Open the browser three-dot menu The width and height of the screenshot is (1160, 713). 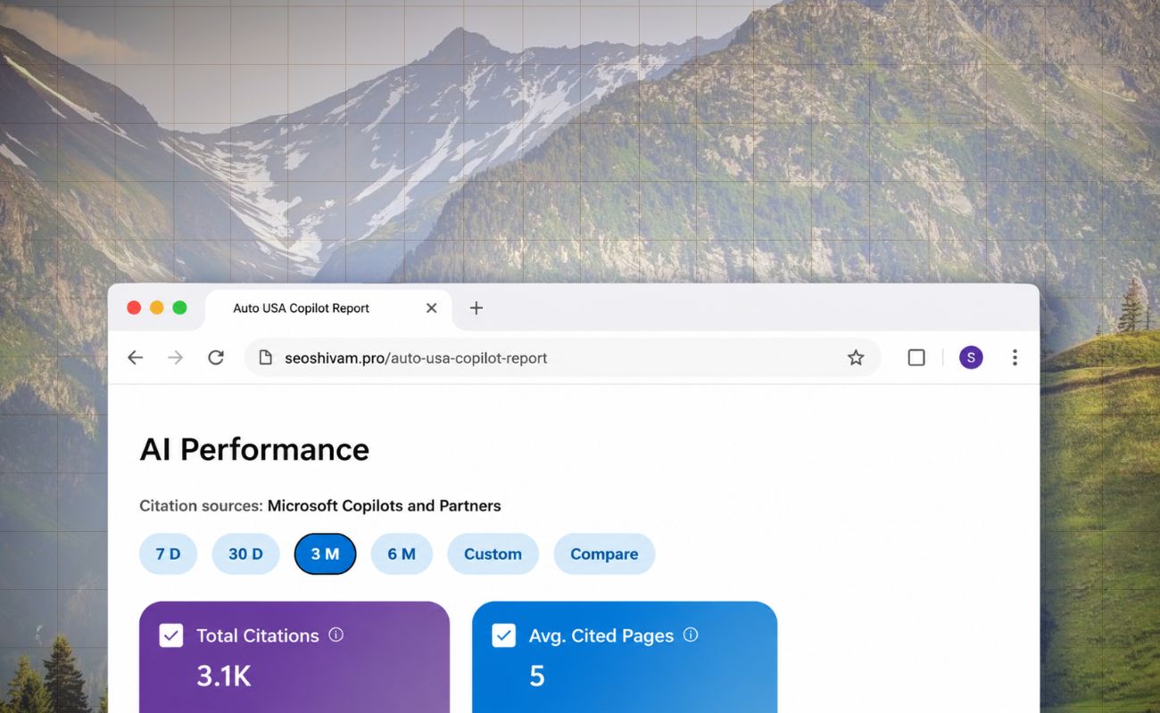point(1015,357)
